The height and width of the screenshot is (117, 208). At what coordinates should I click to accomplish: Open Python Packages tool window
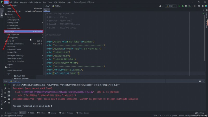(66, 113)
